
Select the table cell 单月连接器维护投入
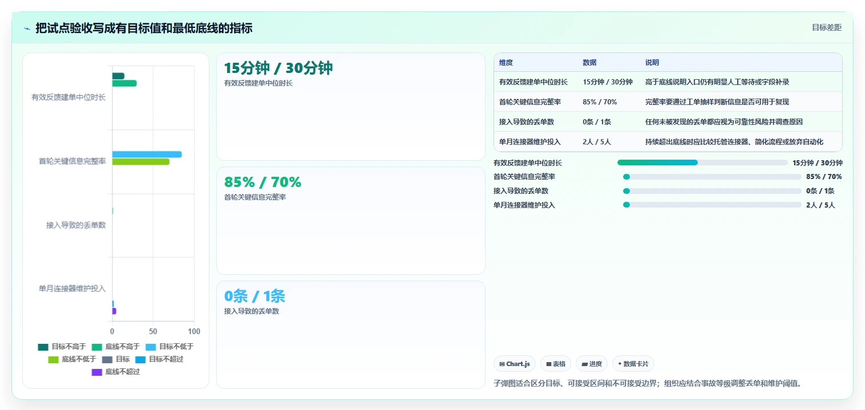coord(530,142)
